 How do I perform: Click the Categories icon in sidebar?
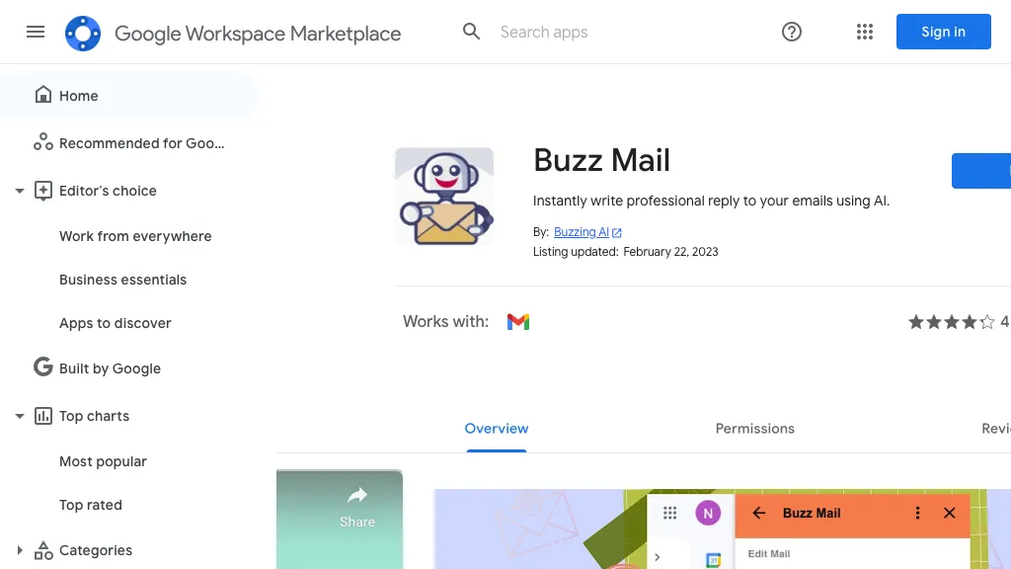point(43,550)
